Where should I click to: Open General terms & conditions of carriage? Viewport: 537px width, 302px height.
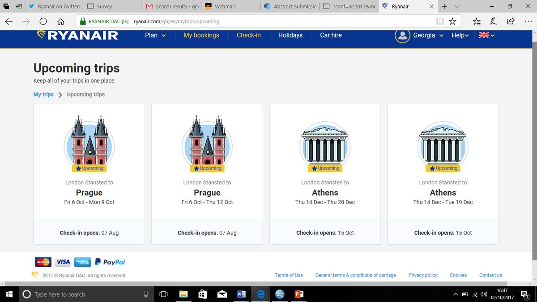pos(356,275)
